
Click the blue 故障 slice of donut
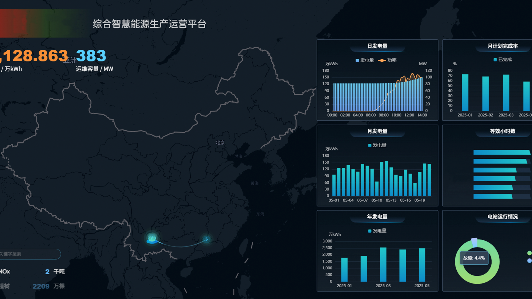[x=474, y=242]
